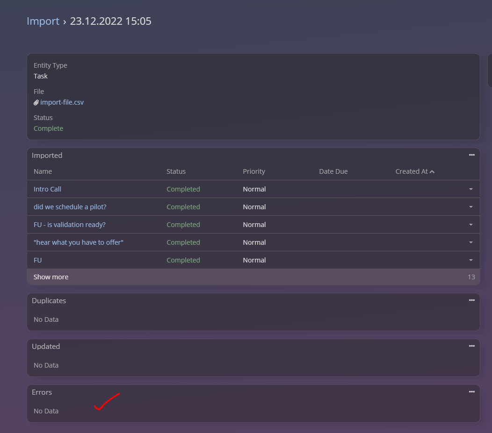Viewport: 492px width, 433px height.
Task: Click Show more to load remaining tasks
Action: pyautogui.click(x=51, y=277)
